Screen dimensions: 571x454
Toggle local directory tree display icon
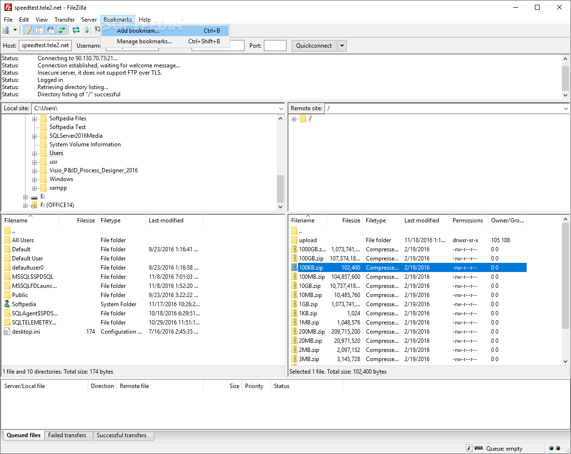click(39, 30)
